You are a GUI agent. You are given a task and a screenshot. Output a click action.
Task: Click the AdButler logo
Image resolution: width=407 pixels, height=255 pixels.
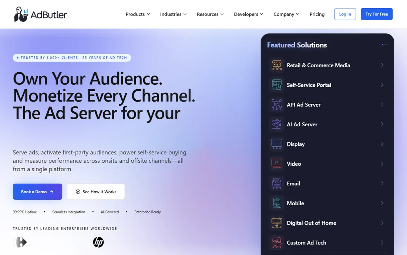point(40,14)
